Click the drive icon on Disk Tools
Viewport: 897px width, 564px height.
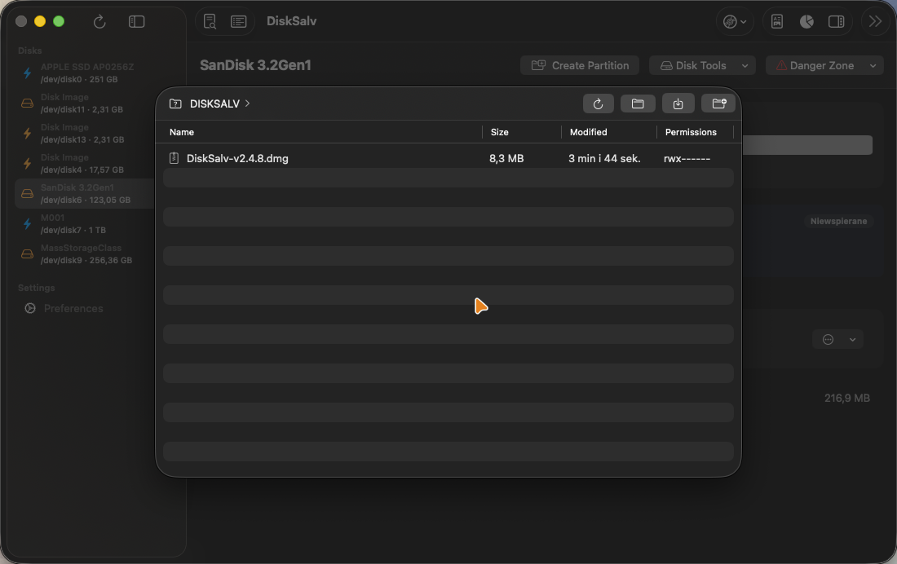[x=666, y=66]
